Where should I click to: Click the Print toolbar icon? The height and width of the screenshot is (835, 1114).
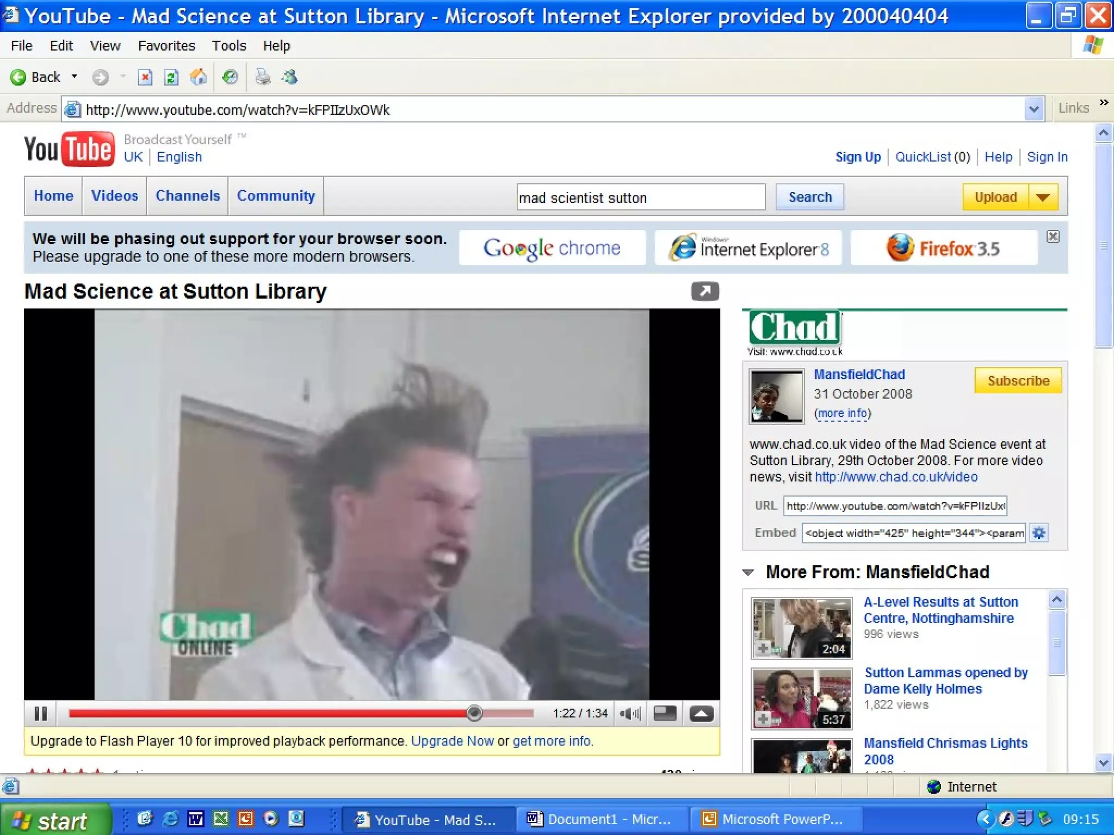(263, 78)
